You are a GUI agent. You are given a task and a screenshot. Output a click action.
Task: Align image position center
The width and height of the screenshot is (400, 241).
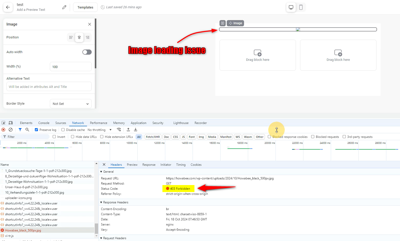[79, 37]
